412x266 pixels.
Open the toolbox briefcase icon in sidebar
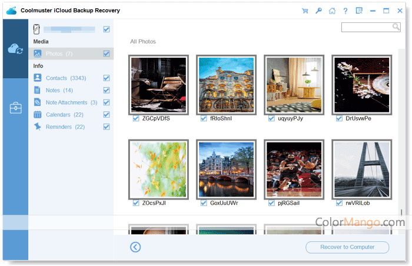pyautogui.click(x=15, y=108)
